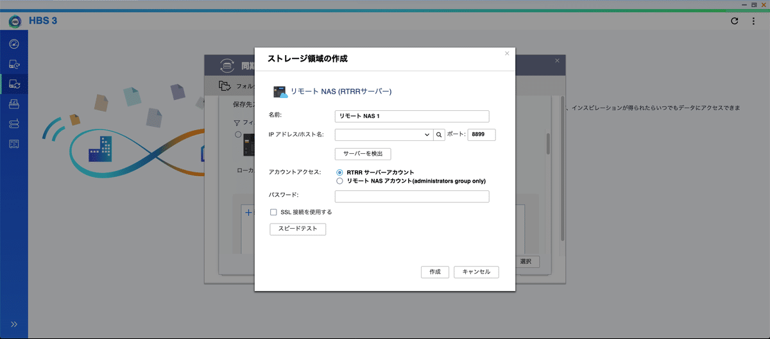Viewport: 770px width, 339px height.
Task: Open the Overview dashboard icon in sidebar
Action: pyautogui.click(x=14, y=44)
